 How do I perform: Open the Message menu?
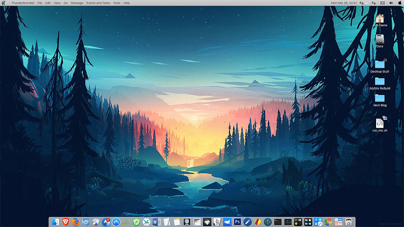coord(77,3)
